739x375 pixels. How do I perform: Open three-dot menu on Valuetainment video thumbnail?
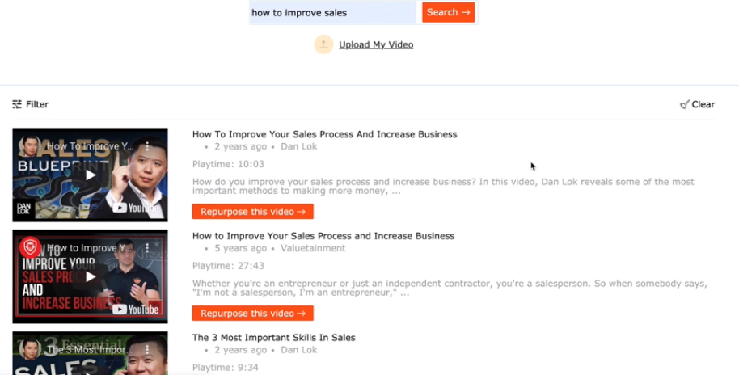coord(147,248)
